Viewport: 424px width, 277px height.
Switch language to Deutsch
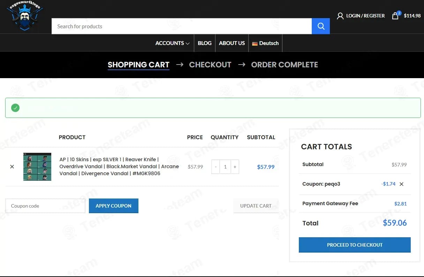point(265,43)
